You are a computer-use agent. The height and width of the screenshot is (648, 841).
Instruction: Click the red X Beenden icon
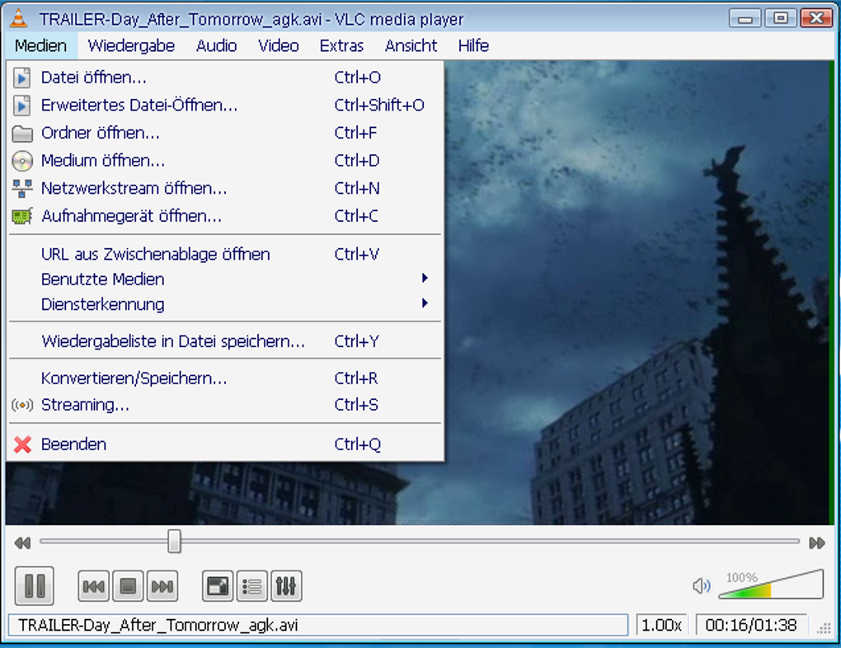[x=22, y=444]
